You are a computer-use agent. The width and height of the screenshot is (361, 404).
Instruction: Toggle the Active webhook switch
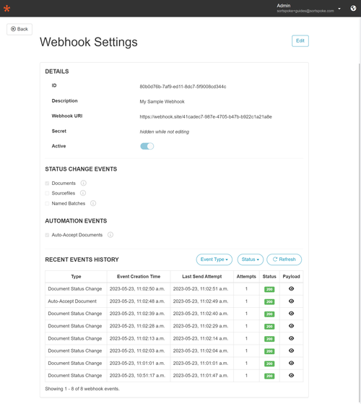(x=147, y=146)
